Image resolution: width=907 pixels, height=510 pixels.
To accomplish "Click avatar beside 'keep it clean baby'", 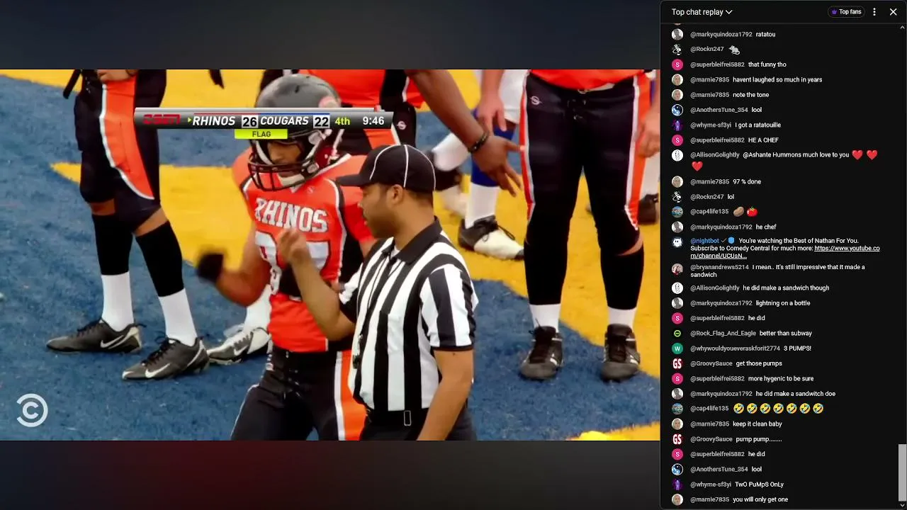I will coord(677,424).
